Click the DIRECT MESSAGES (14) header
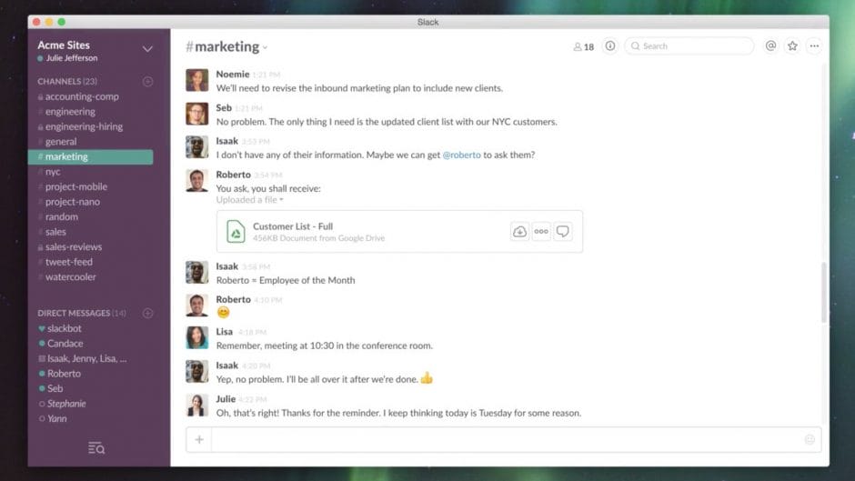 (82, 313)
